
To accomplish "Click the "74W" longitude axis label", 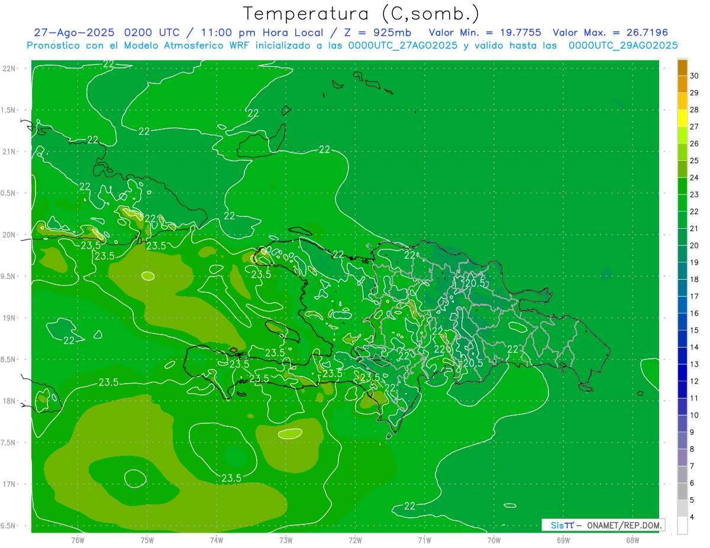I will click(217, 540).
